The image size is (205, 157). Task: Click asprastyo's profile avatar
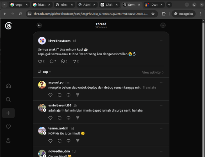coord(42,85)
